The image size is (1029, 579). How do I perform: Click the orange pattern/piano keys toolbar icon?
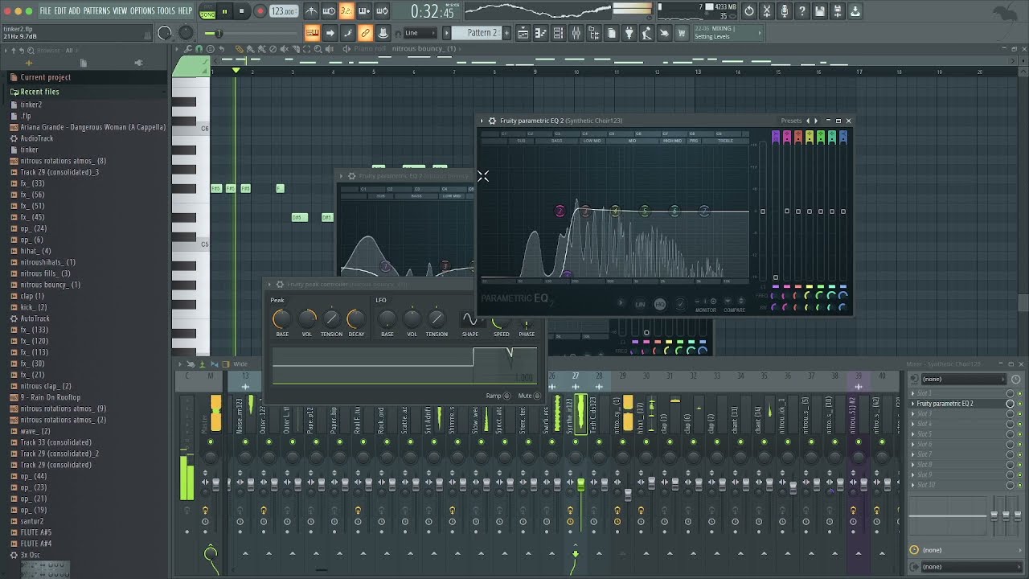pos(312,33)
